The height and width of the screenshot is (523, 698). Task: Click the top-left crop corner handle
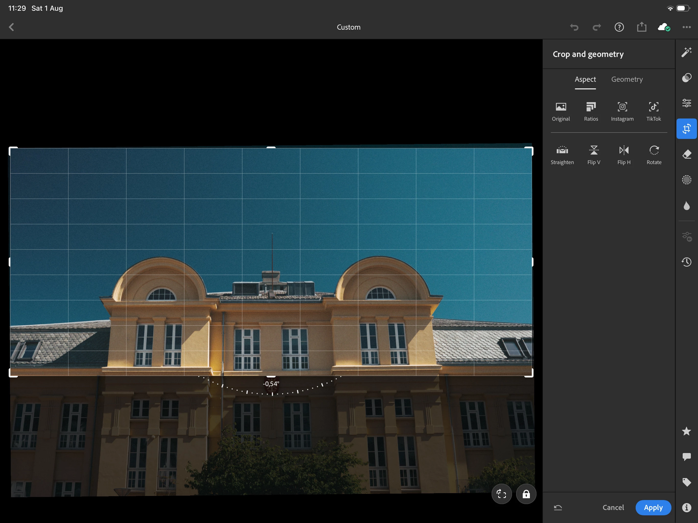coord(13,151)
